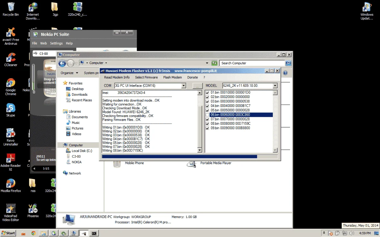Select Recent Places in navigation pane

pyautogui.click(x=79, y=100)
